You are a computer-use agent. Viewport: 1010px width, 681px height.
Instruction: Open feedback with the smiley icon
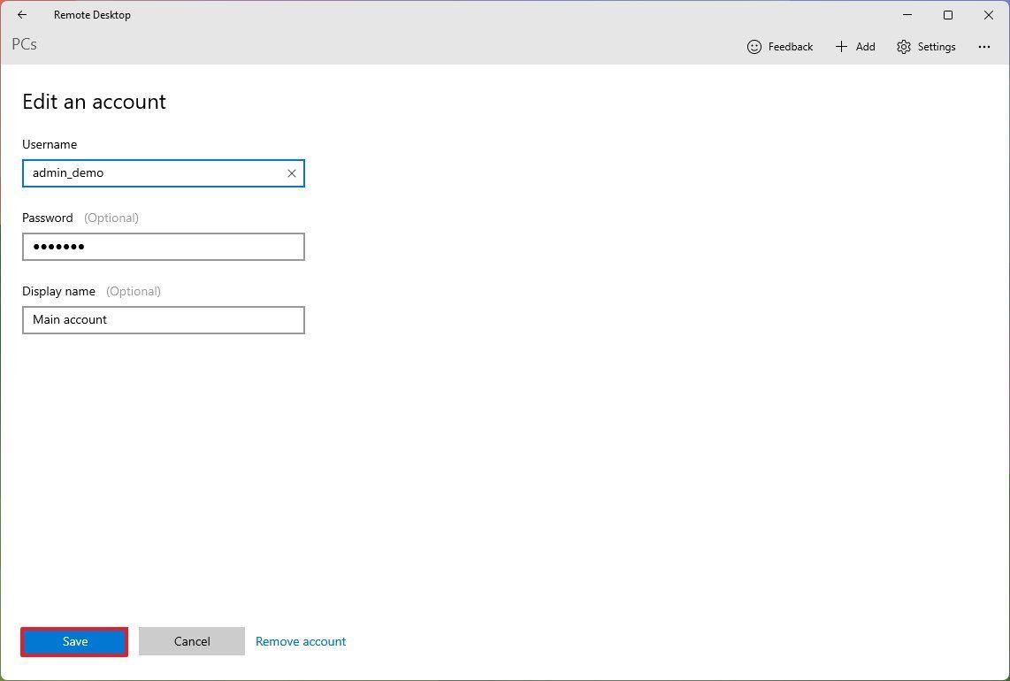click(754, 46)
